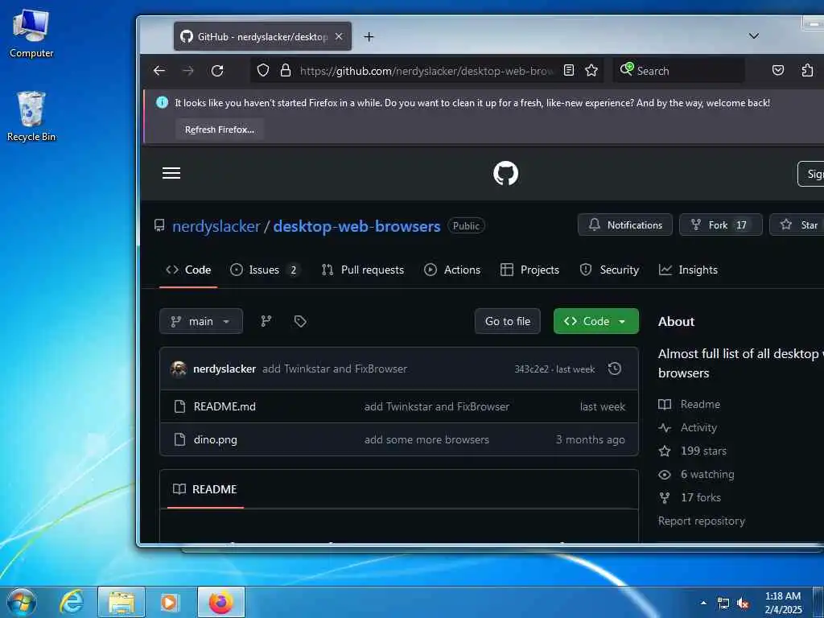View branches via the branch icon
The height and width of the screenshot is (618, 824).
266,321
